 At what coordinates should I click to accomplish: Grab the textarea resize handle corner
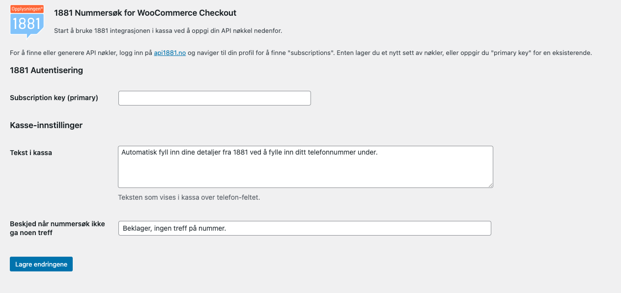tap(490, 185)
